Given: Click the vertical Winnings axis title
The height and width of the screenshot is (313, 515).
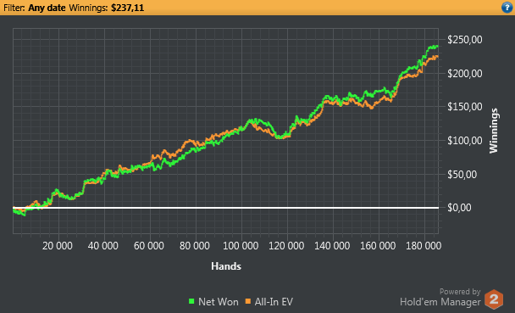Looking at the screenshot, I should coord(494,131).
